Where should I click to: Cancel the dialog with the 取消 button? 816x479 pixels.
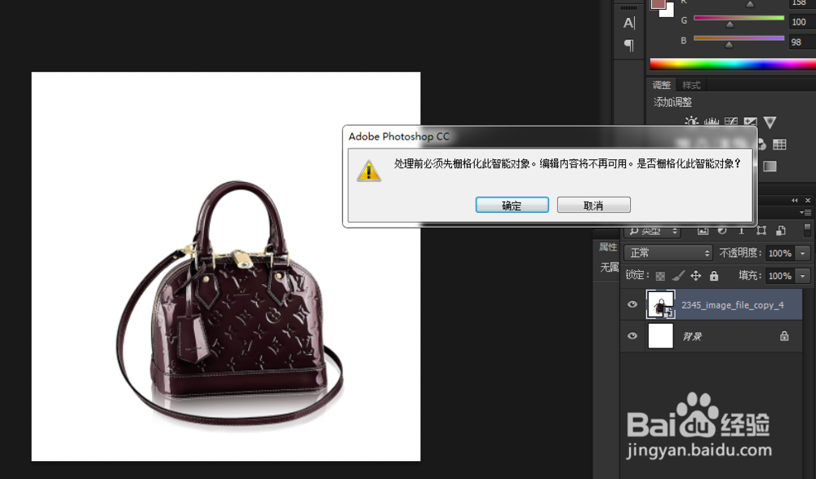[594, 205]
